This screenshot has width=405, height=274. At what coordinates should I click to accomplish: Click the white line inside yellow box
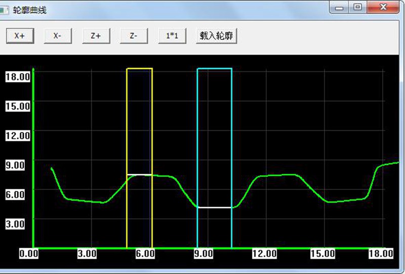tap(139, 175)
